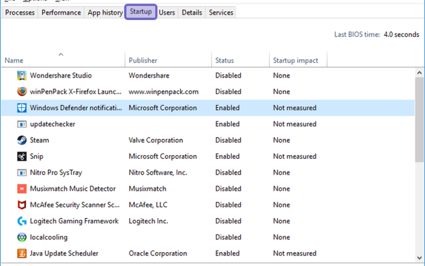
Task: Click Oracle Corporation publisher cell
Action: tap(158, 253)
